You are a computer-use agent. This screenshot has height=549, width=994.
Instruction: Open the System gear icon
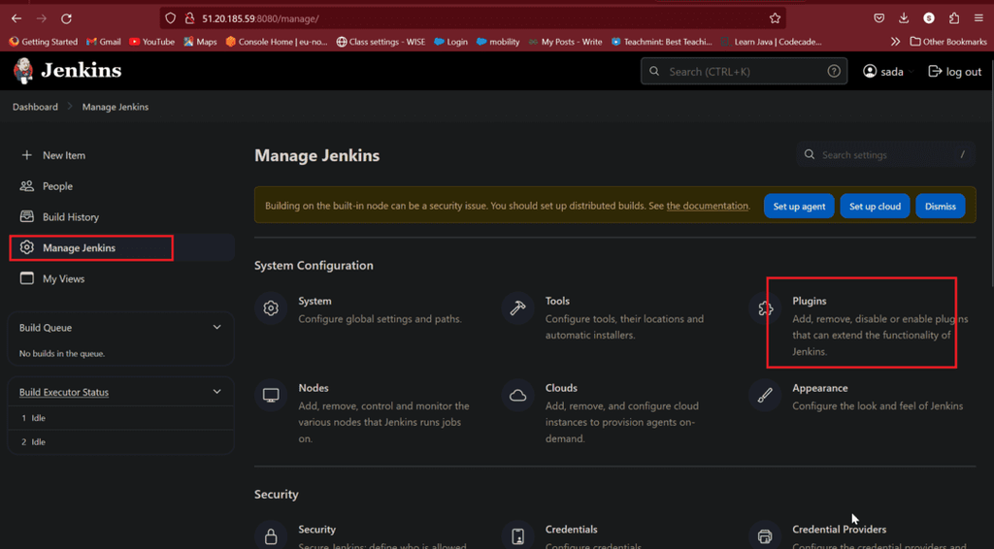[271, 308]
